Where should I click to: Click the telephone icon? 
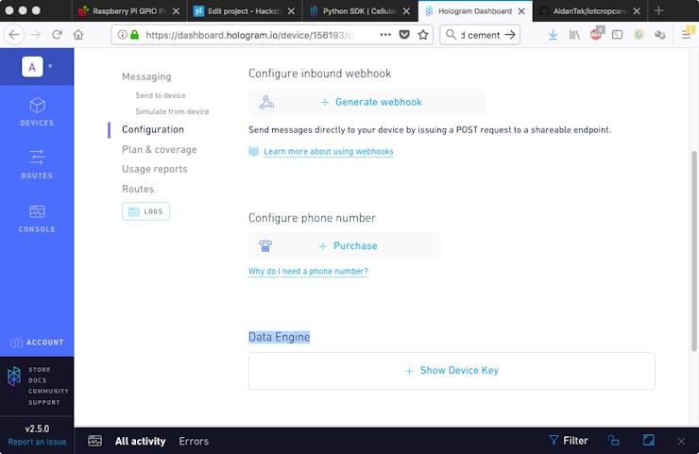tap(265, 246)
